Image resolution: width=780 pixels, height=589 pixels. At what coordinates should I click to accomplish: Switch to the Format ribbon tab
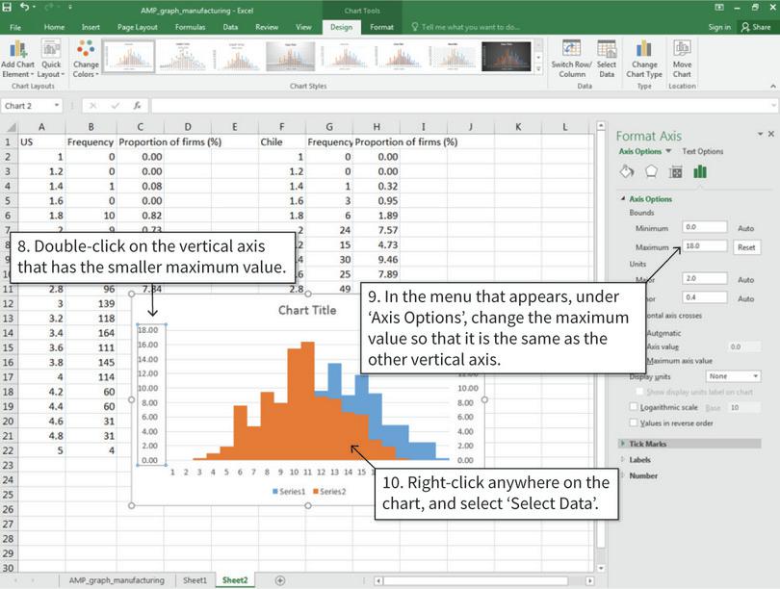point(380,27)
